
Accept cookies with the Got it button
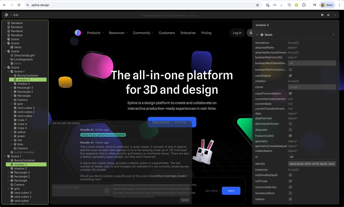click(x=231, y=191)
